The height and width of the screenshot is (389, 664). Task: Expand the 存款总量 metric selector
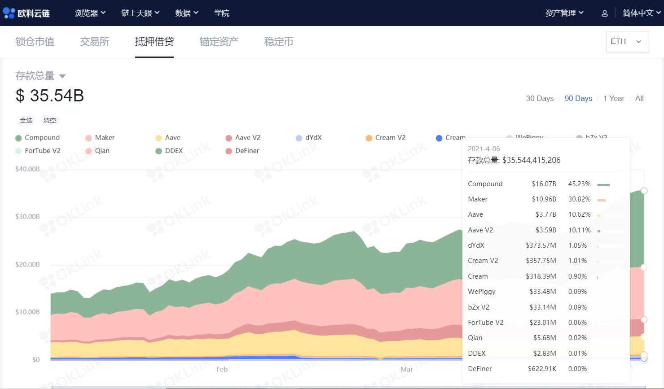[40, 76]
